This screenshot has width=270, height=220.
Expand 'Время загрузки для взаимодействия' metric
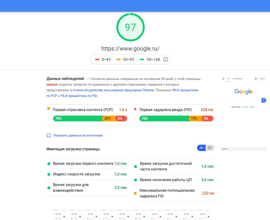point(87,188)
